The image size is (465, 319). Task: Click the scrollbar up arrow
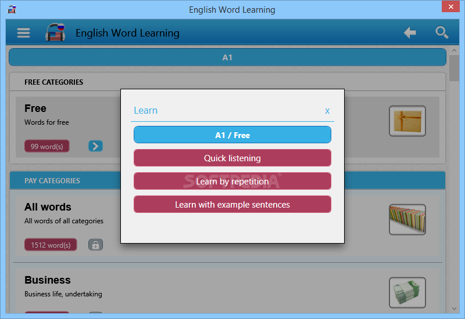(454, 50)
